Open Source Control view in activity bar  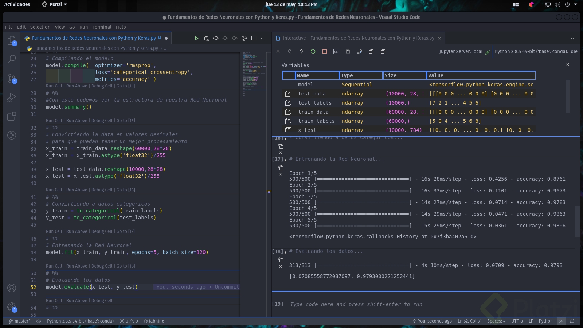coord(12,78)
